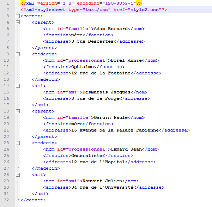Click the text "Adam Bernard"

pyautogui.click(x=111, y=29)
